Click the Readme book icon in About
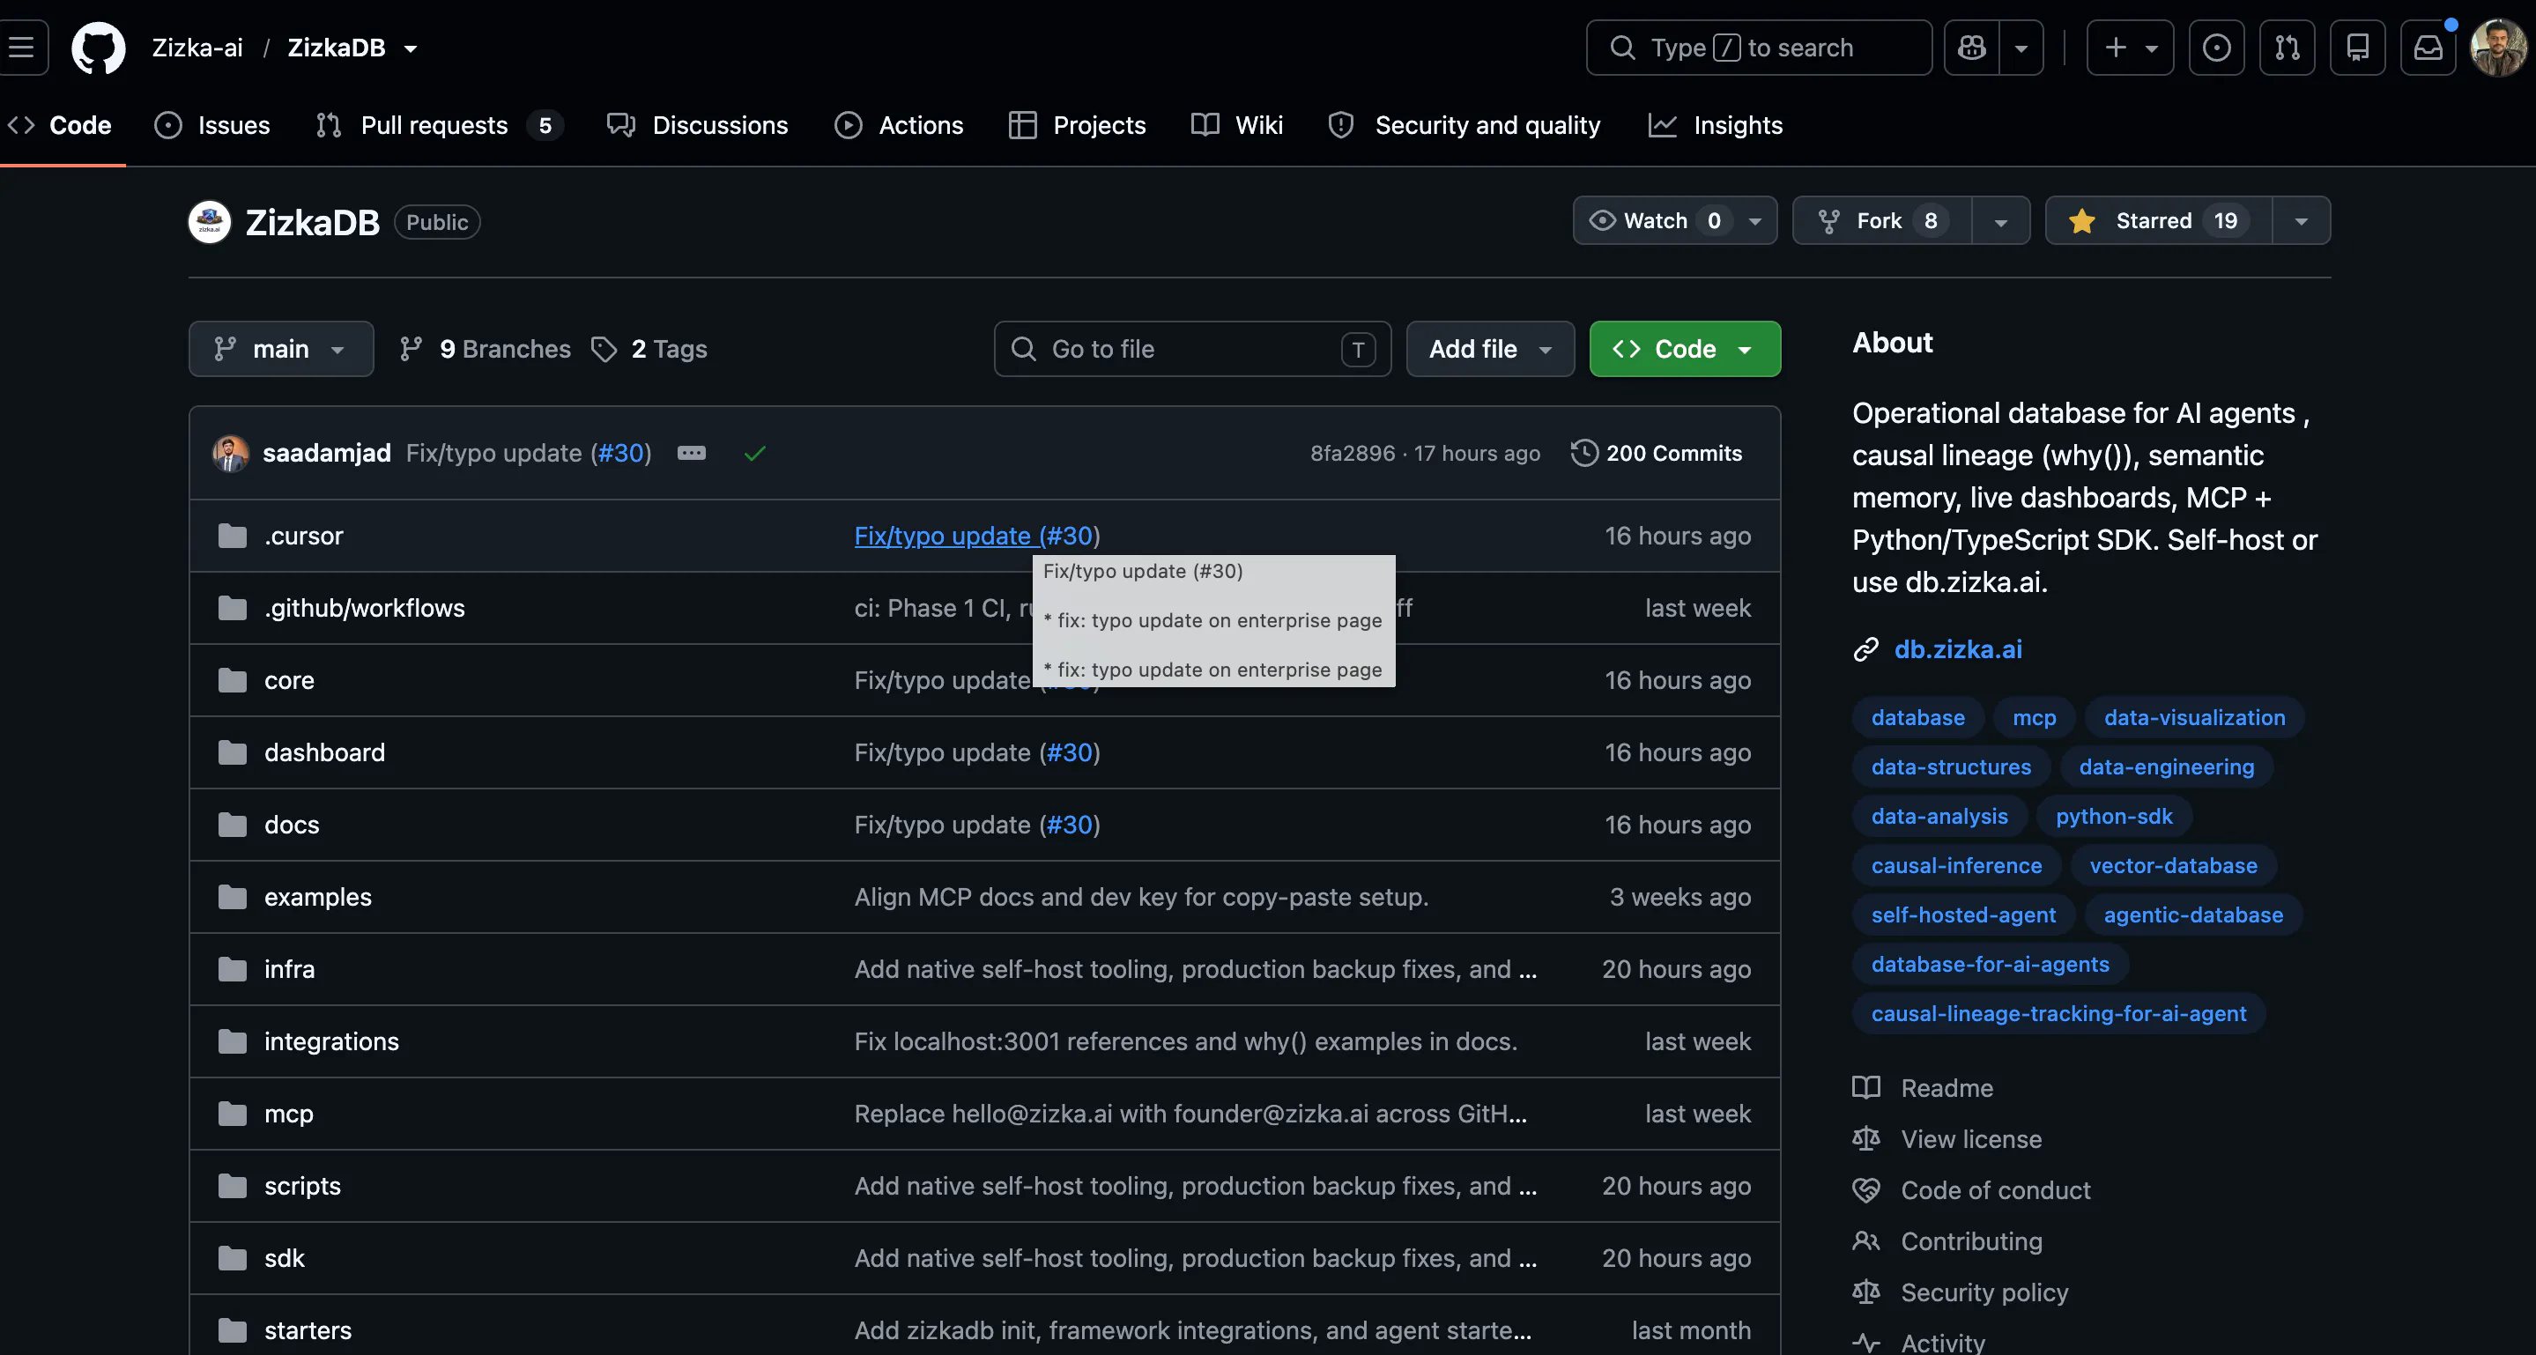Screen dimensions: 2536x1355 (1865, 1087)
